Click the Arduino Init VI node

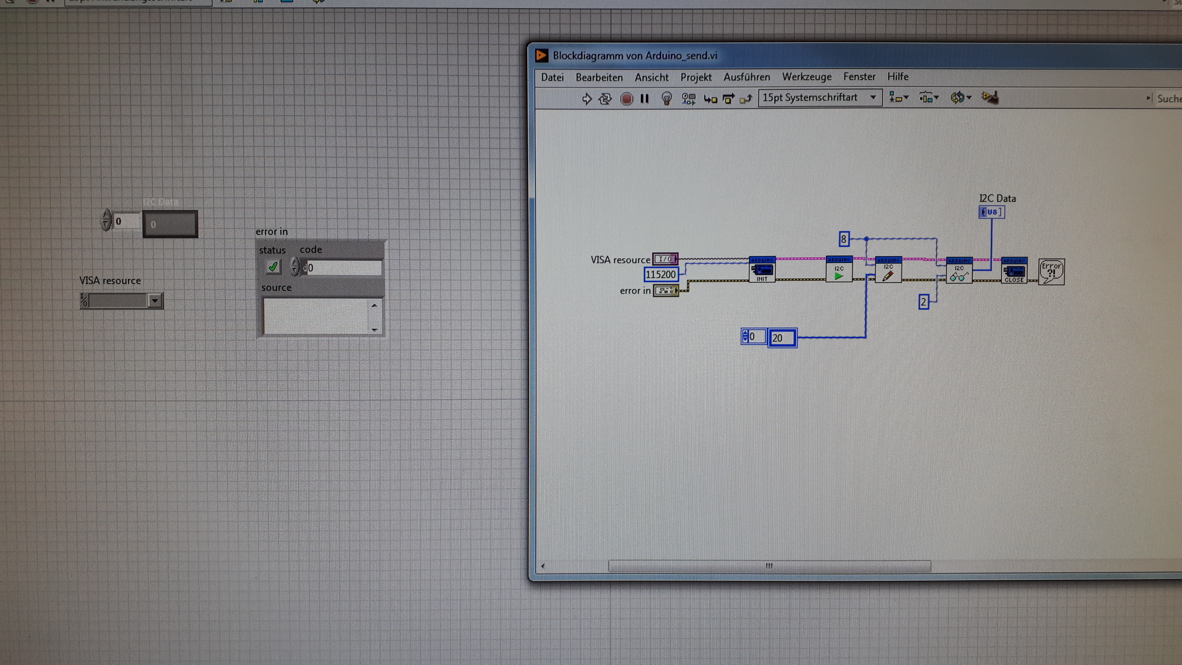[762, 269]
